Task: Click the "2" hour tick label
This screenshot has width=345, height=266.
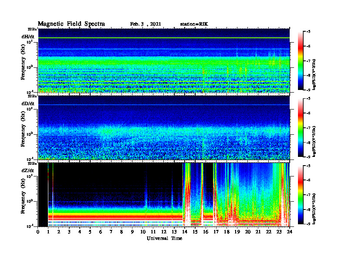Action: pos(59,232)
